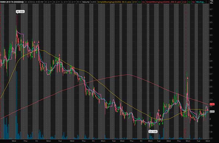
Task: Click the Hi: 3.62 price bubble
Action: [x=19, y=12]
